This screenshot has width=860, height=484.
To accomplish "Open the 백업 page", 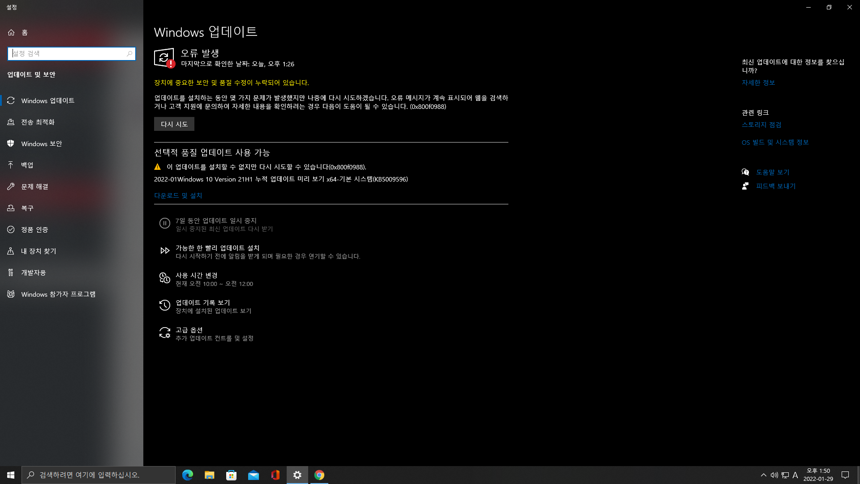I will [72, 165].
